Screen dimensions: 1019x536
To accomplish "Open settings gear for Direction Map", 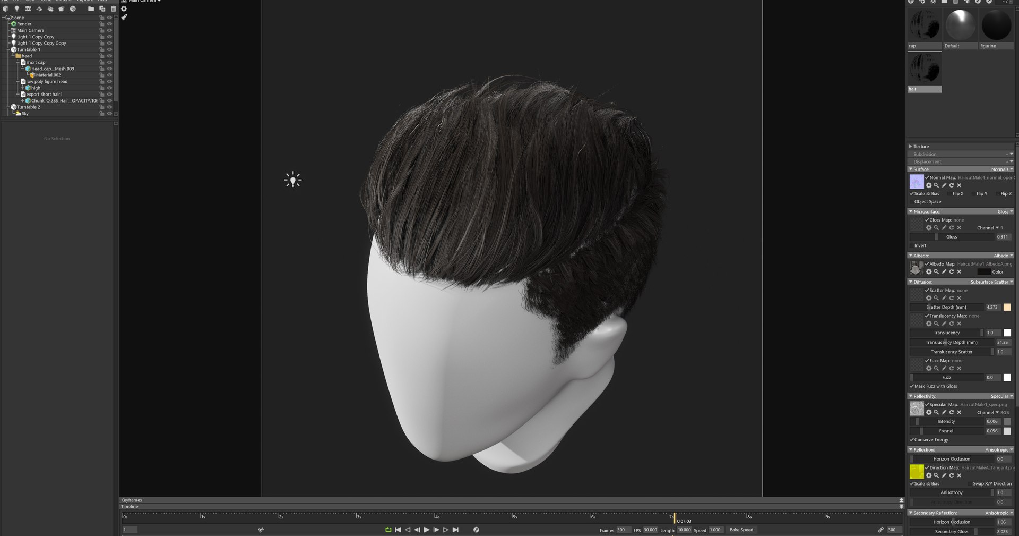I will tap(929, 475).
